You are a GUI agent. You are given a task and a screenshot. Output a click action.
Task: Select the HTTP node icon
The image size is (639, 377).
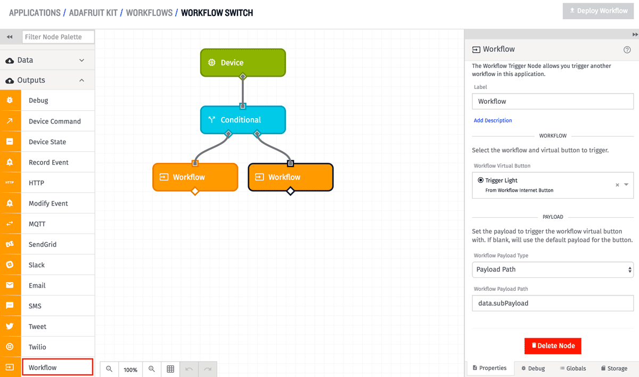pyautogui.click(x=10, y=183)
